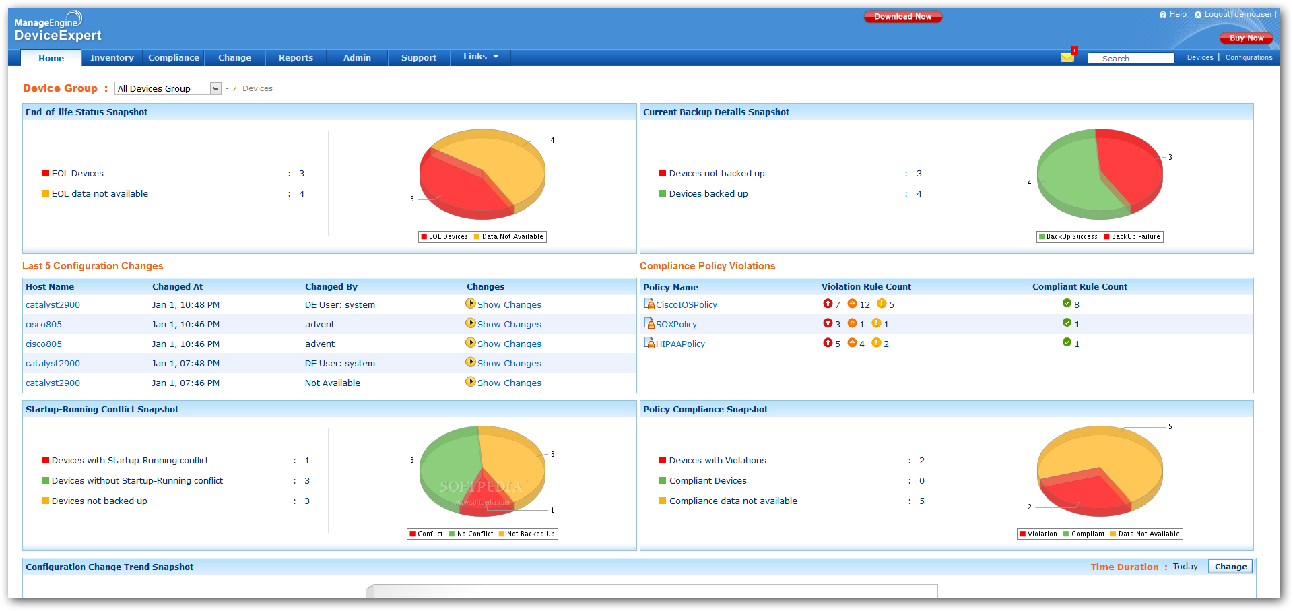Expand the Links menu dropdown
The image size is (1293, 611).
[481, 57]
